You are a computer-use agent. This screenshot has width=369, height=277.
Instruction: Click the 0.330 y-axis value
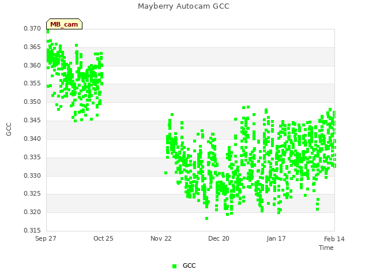[x=32, y=175]
